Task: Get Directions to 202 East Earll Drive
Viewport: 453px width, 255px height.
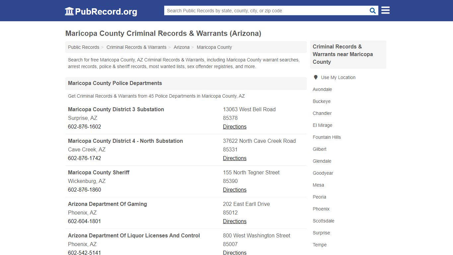Action: [234, 221]
